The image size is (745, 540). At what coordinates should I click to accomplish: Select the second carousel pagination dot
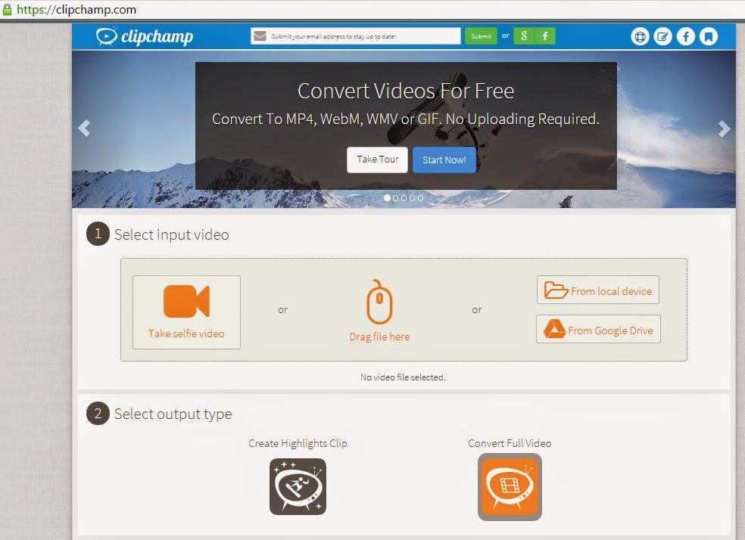coord(395,198)
